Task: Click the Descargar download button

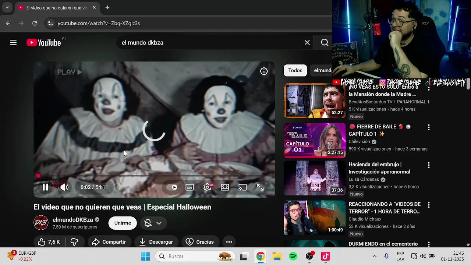Action: pos(156,242)
